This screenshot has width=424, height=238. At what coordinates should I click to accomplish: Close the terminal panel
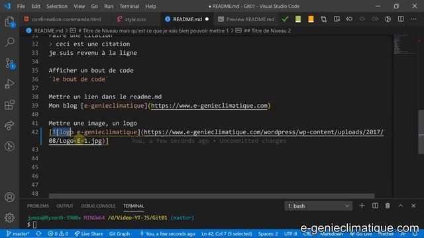pos(413,206)
